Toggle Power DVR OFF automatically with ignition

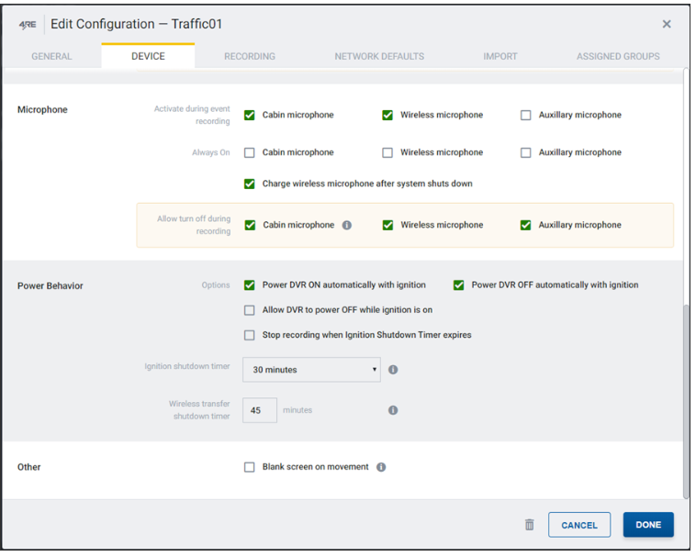tap(458, 284)
